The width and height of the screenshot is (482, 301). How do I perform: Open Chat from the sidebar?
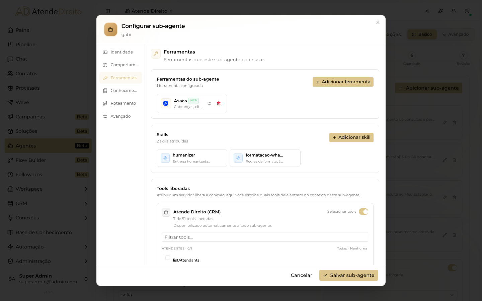pyautogui.click(x=48, y=59)
